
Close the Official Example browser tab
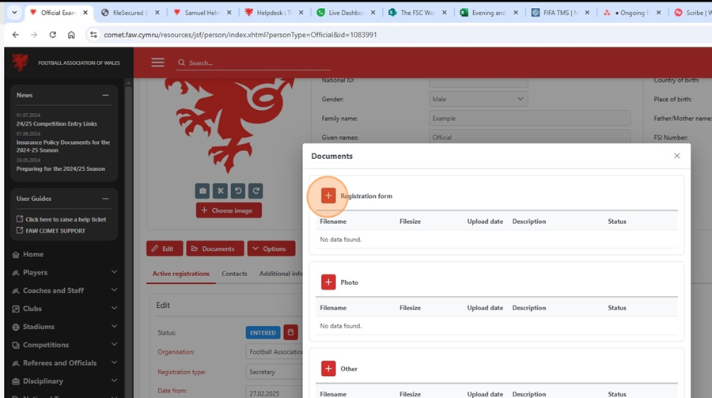[x=85, y=13]
